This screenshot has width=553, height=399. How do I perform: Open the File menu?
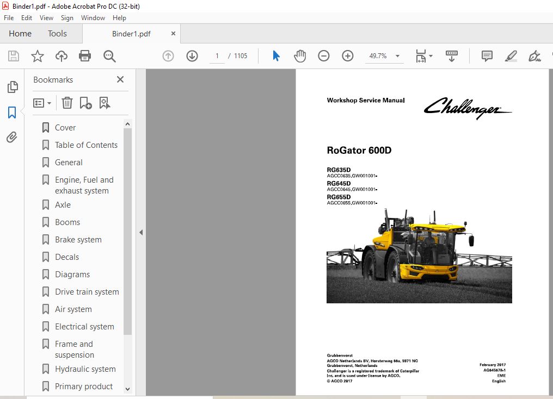click(x=9, y=17)
